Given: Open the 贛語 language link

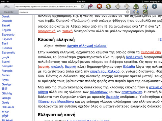Looking at the screenshot, I should [4, 89].
